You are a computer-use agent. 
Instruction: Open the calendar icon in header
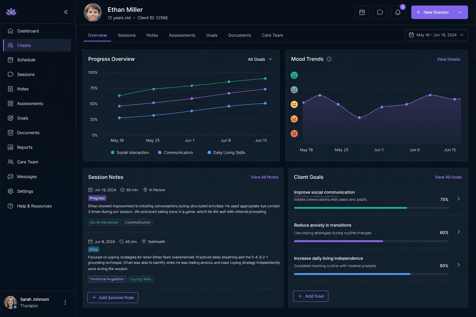[362, 12]
